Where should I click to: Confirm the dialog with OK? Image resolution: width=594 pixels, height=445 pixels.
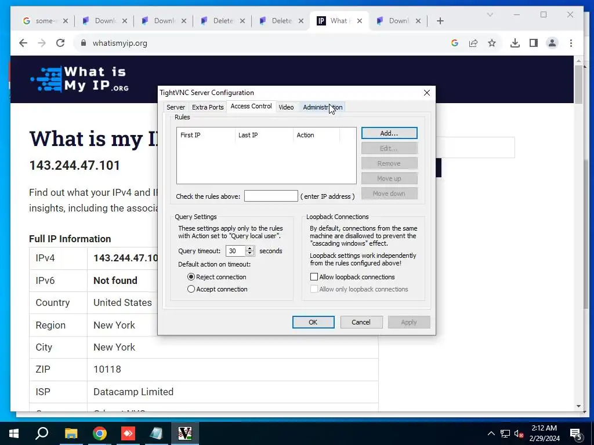[313, 322]
